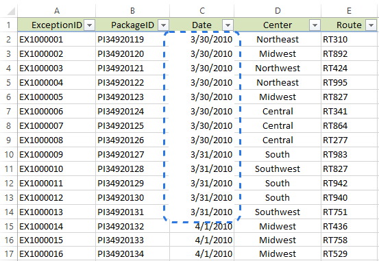Select date 3/30/2010 in row 2
This screenshot has width=379, height=261.
[x=201, y=40]
